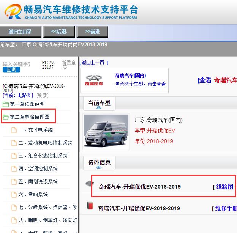Open 八、喇叭、倒车灯、转向灯 entry

(x=48, y=220)
